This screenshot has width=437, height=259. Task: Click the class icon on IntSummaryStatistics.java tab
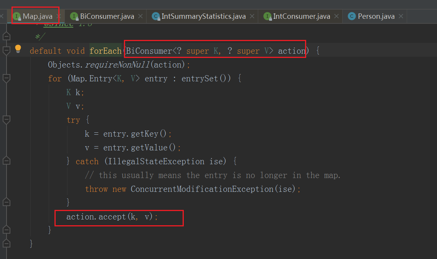click(x=156, y=16)
